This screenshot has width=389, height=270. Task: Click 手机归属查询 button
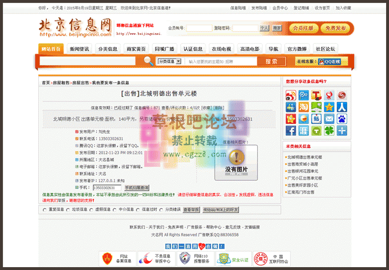coord(137,188)
